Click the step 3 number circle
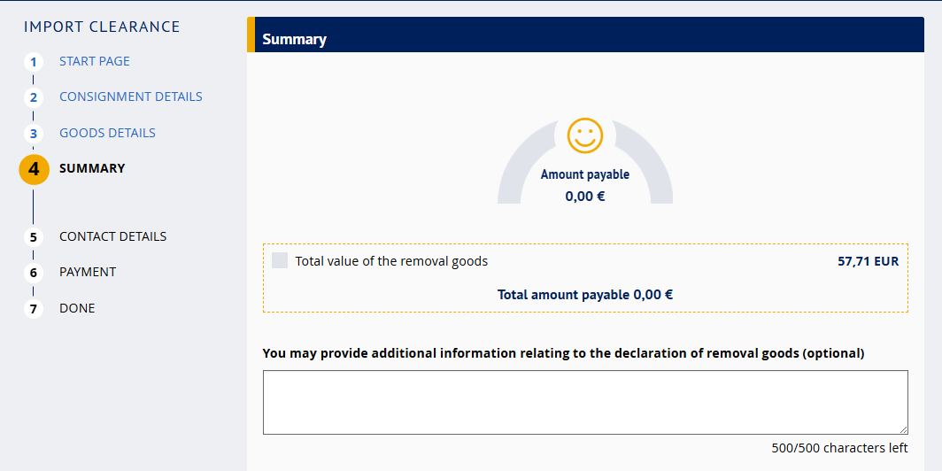The height and width of the screenshot is (471, 942). 34,134
